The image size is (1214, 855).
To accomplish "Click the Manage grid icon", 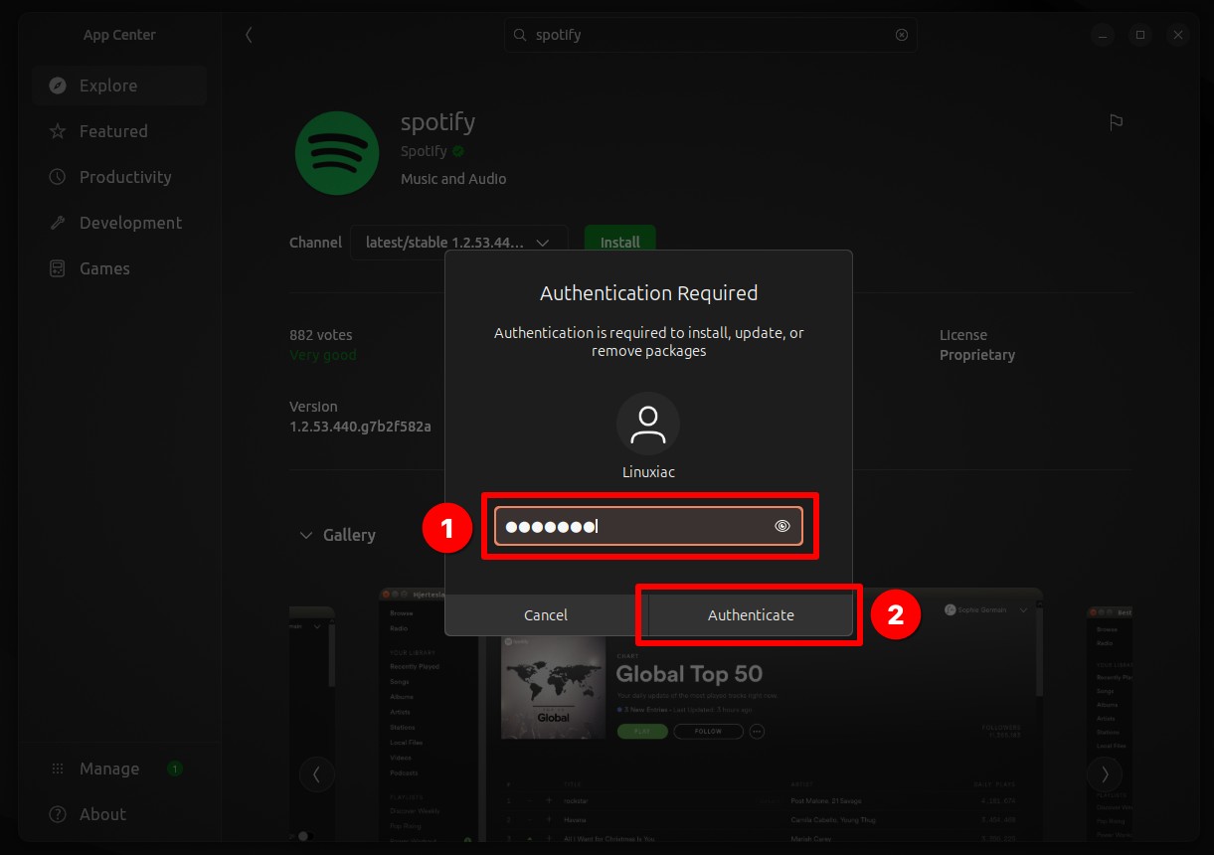I will tap(58, 769).
